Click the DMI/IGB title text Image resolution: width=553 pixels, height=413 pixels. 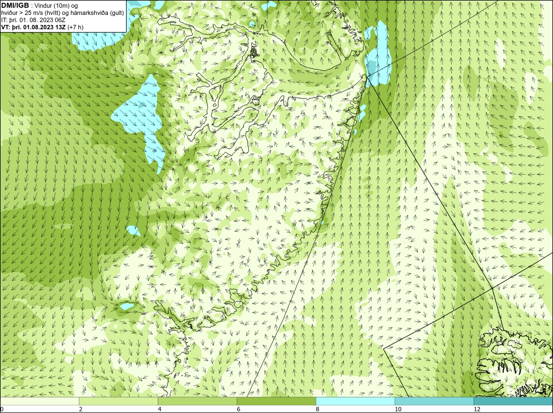click(15, 6)
